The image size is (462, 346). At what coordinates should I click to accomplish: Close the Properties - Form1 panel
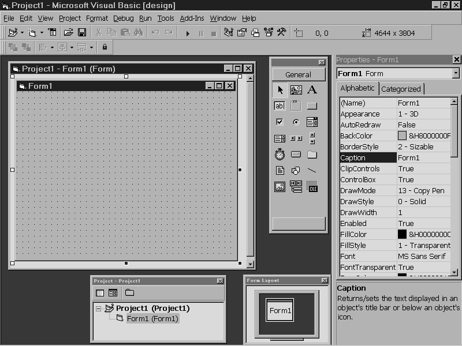[x=456, y=60]
